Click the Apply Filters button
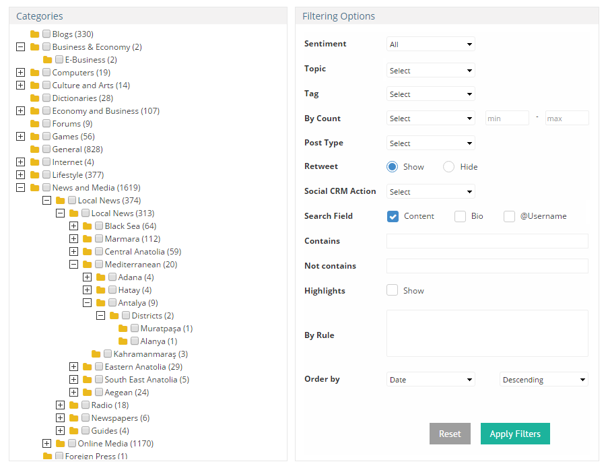Screen dimensions: 608x470 pyautogui.click(x=515, y=434)
